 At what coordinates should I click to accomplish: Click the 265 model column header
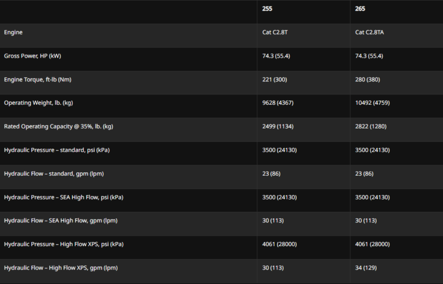pyautogui.click(x=360, y=9)
